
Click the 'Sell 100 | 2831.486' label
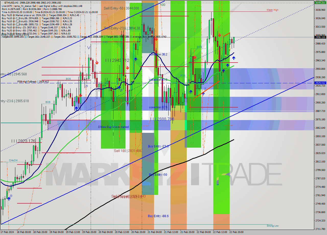coord(128,151)
